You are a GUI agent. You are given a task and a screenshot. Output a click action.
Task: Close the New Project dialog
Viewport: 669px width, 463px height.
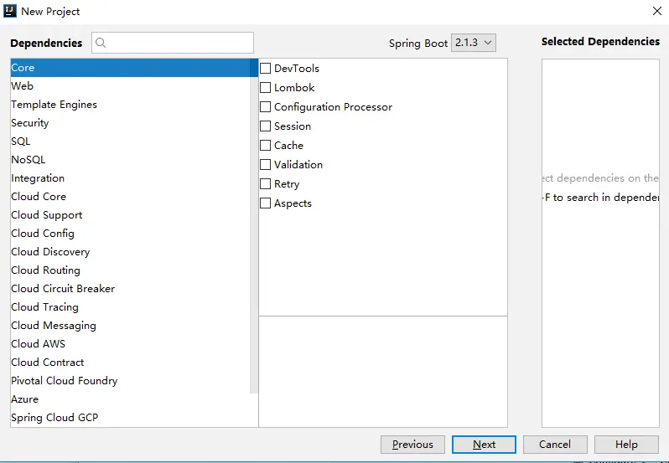657,11
